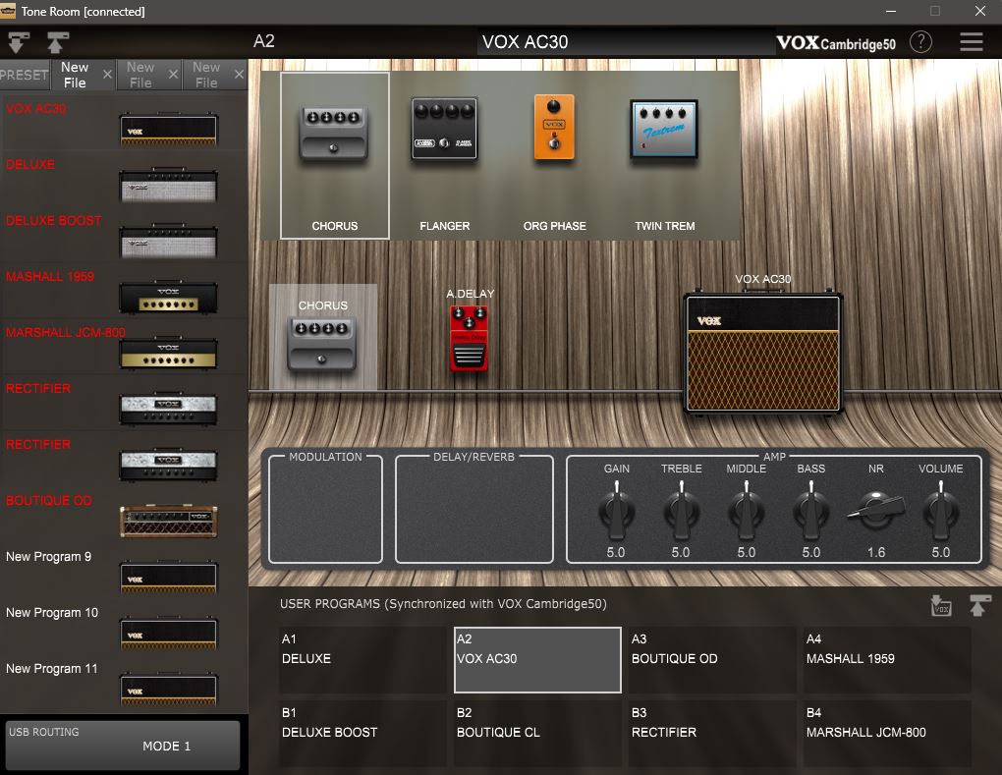The height and width of the screenshot is (775, 1002).
Task: Click the program name field VOX AC30
Action: [x=626, y=41]
